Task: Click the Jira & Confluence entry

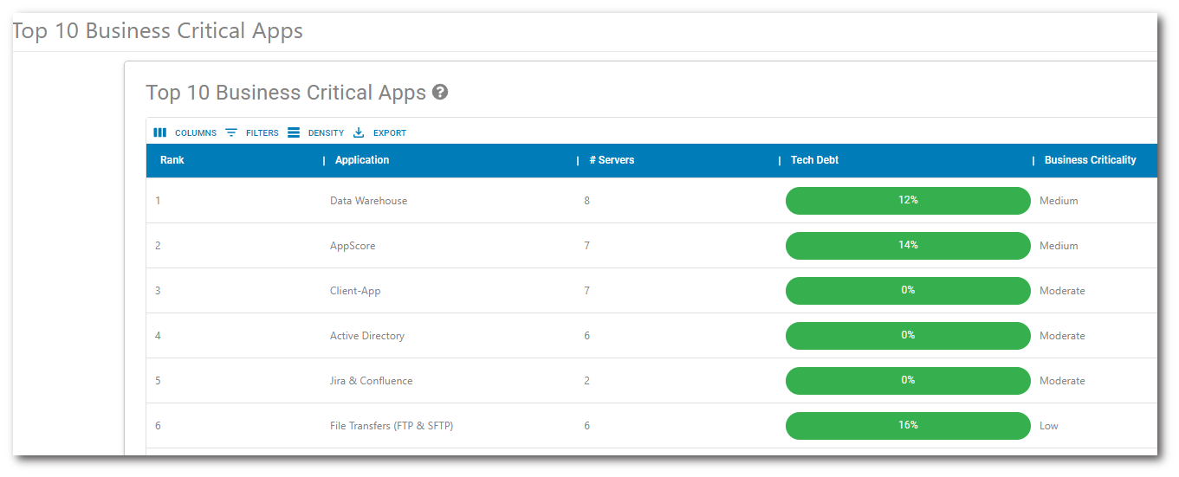Action: (x=371, y=381)
